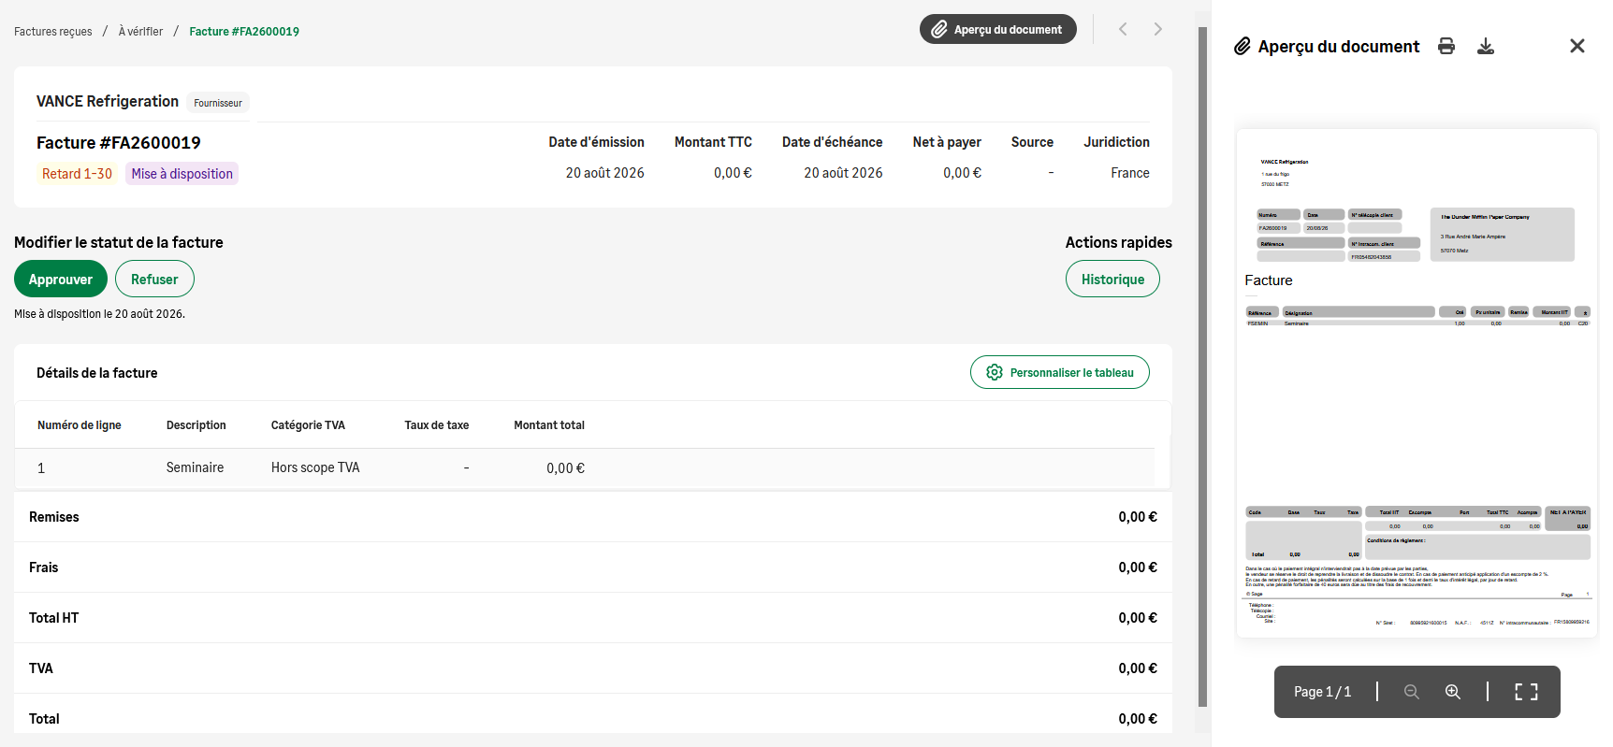
Task: Click the Catégorie TVA column header
Action: pyautogui.click(x=308, y=425)
